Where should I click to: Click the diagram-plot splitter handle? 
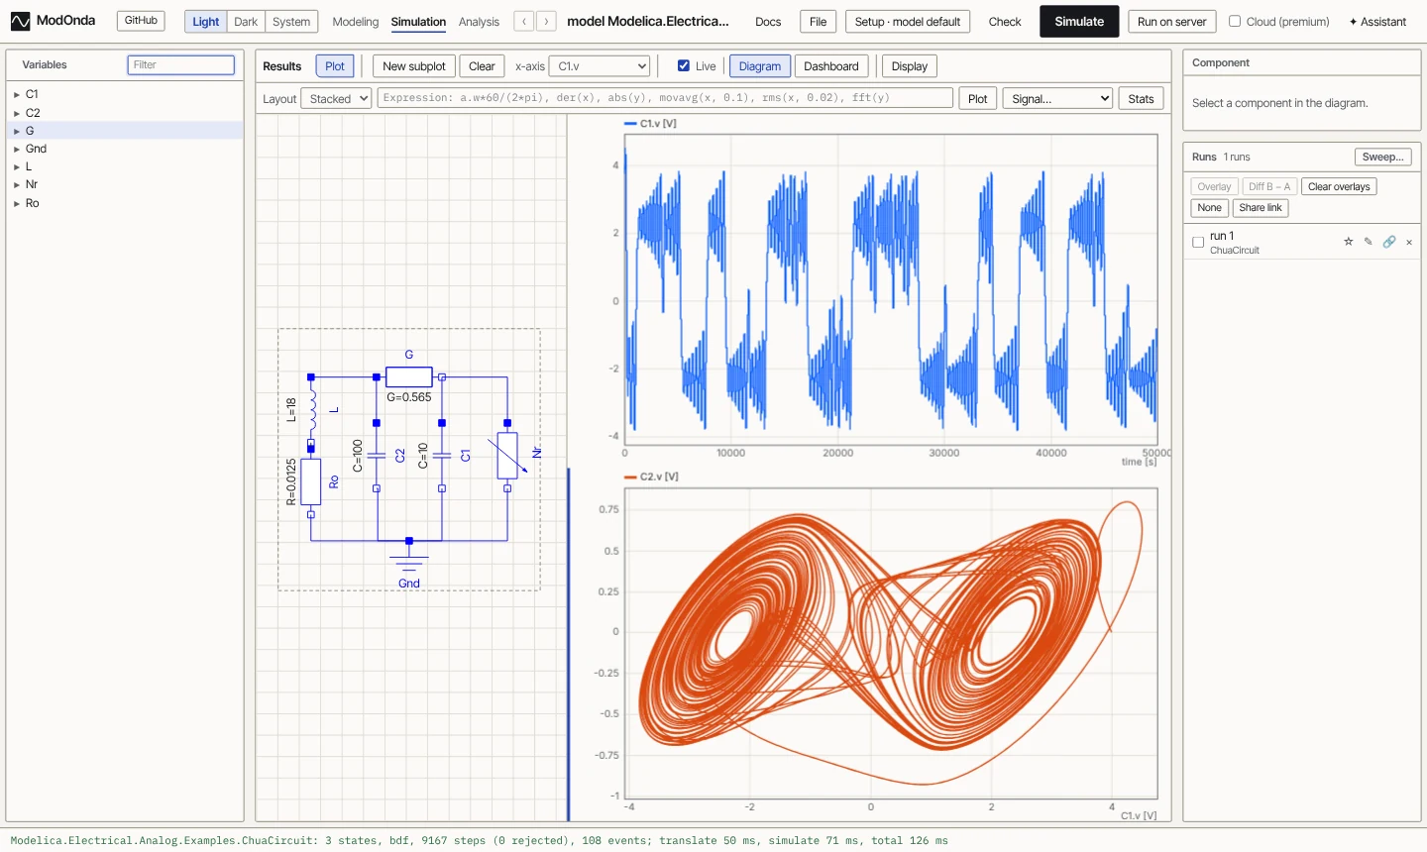click(569, 644)
